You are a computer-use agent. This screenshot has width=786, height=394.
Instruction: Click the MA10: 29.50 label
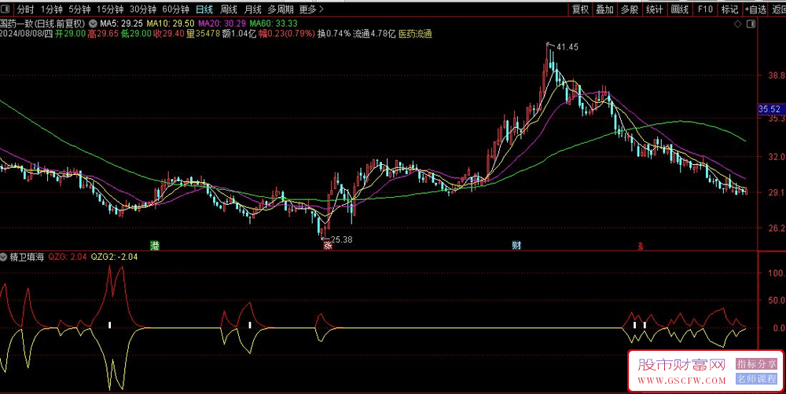(171, 23)
